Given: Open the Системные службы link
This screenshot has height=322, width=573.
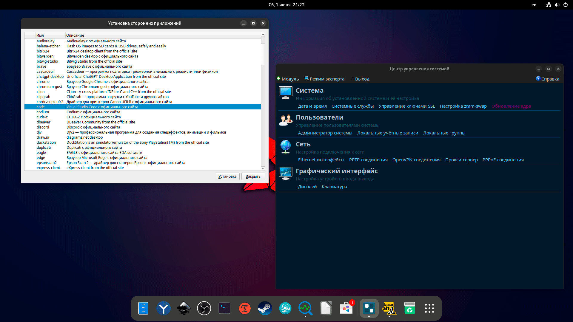Looking at the screenshot, I should (x=352, y=106).
